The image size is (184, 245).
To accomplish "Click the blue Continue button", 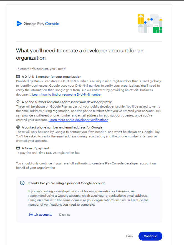I will 150,236.
